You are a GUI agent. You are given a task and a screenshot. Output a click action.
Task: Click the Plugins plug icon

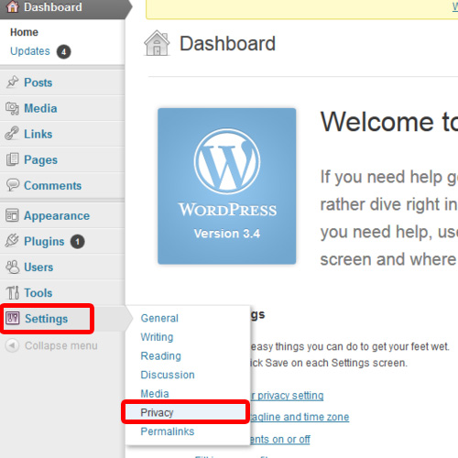(12, 241)
